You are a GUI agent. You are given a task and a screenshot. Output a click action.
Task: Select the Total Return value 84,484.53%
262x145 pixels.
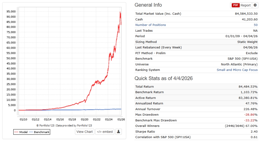pos(248,87)
